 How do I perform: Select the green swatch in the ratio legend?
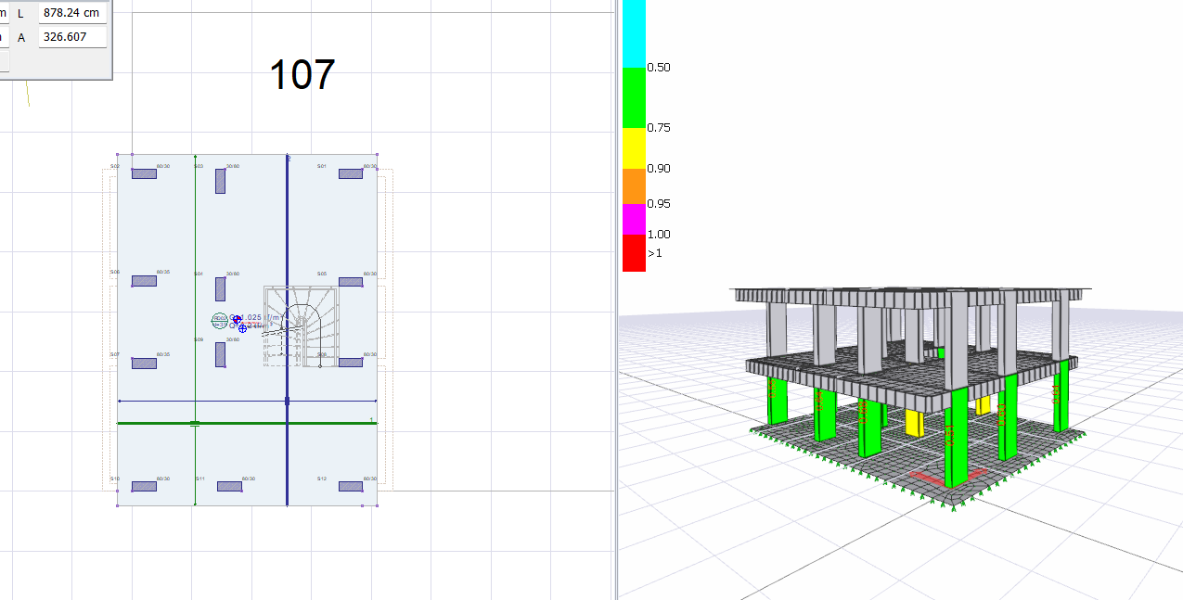click(634, 97)
